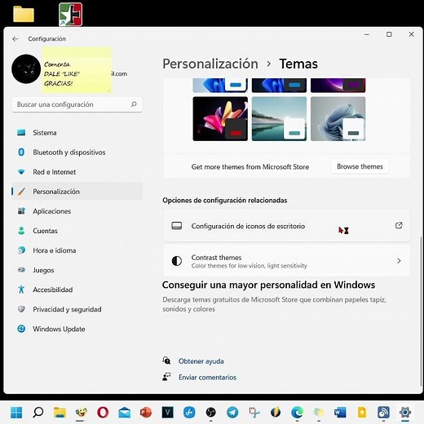This screenshot has height=424, width=424.
Task: Open File Explorer from the taskbar
Action: point(60,413)
